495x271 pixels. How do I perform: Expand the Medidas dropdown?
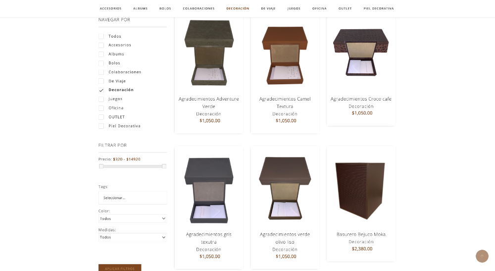coord(133,237)
